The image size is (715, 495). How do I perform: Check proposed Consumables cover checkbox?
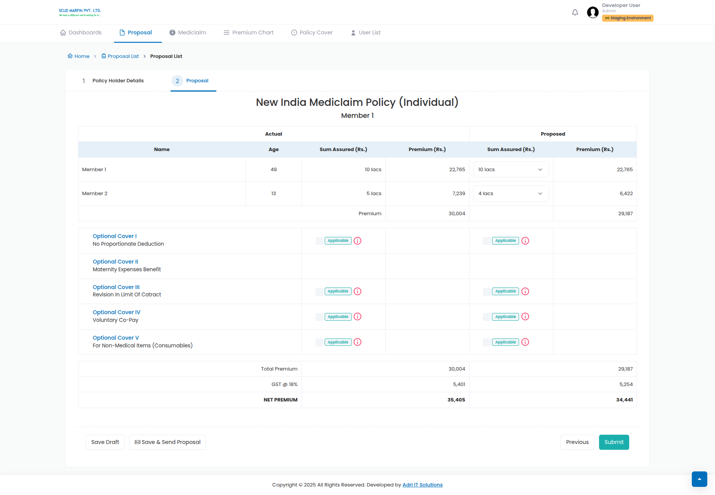(x=487, y=342)
